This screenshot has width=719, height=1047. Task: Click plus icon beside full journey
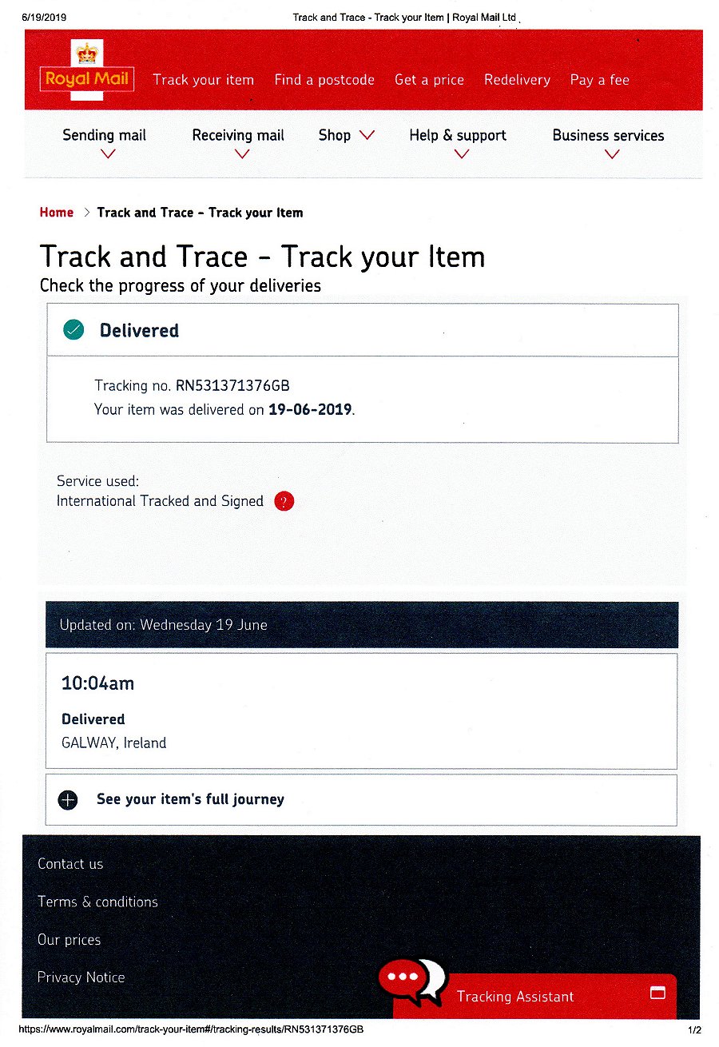[68, 800]
